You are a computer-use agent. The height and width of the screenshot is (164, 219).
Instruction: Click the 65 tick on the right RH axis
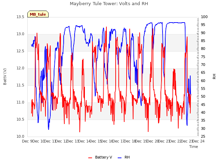[203, 73]
